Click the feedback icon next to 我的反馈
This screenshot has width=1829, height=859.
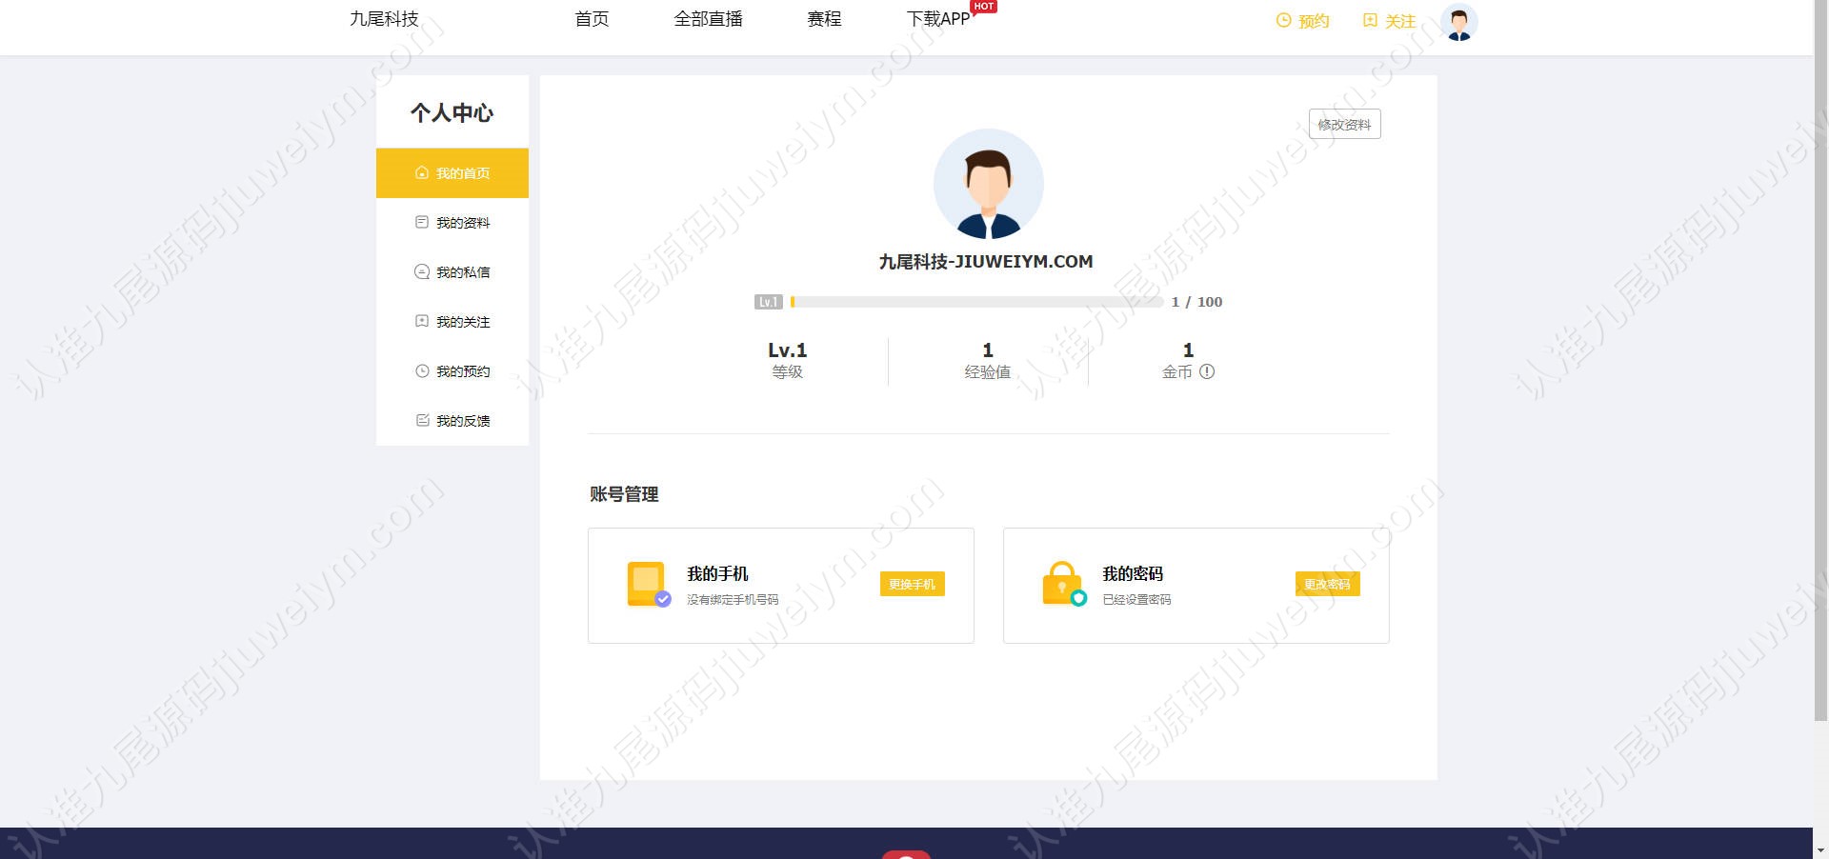coord(422,420)
